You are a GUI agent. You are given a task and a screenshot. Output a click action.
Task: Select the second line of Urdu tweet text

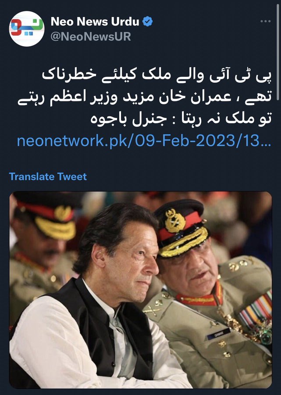145,98
